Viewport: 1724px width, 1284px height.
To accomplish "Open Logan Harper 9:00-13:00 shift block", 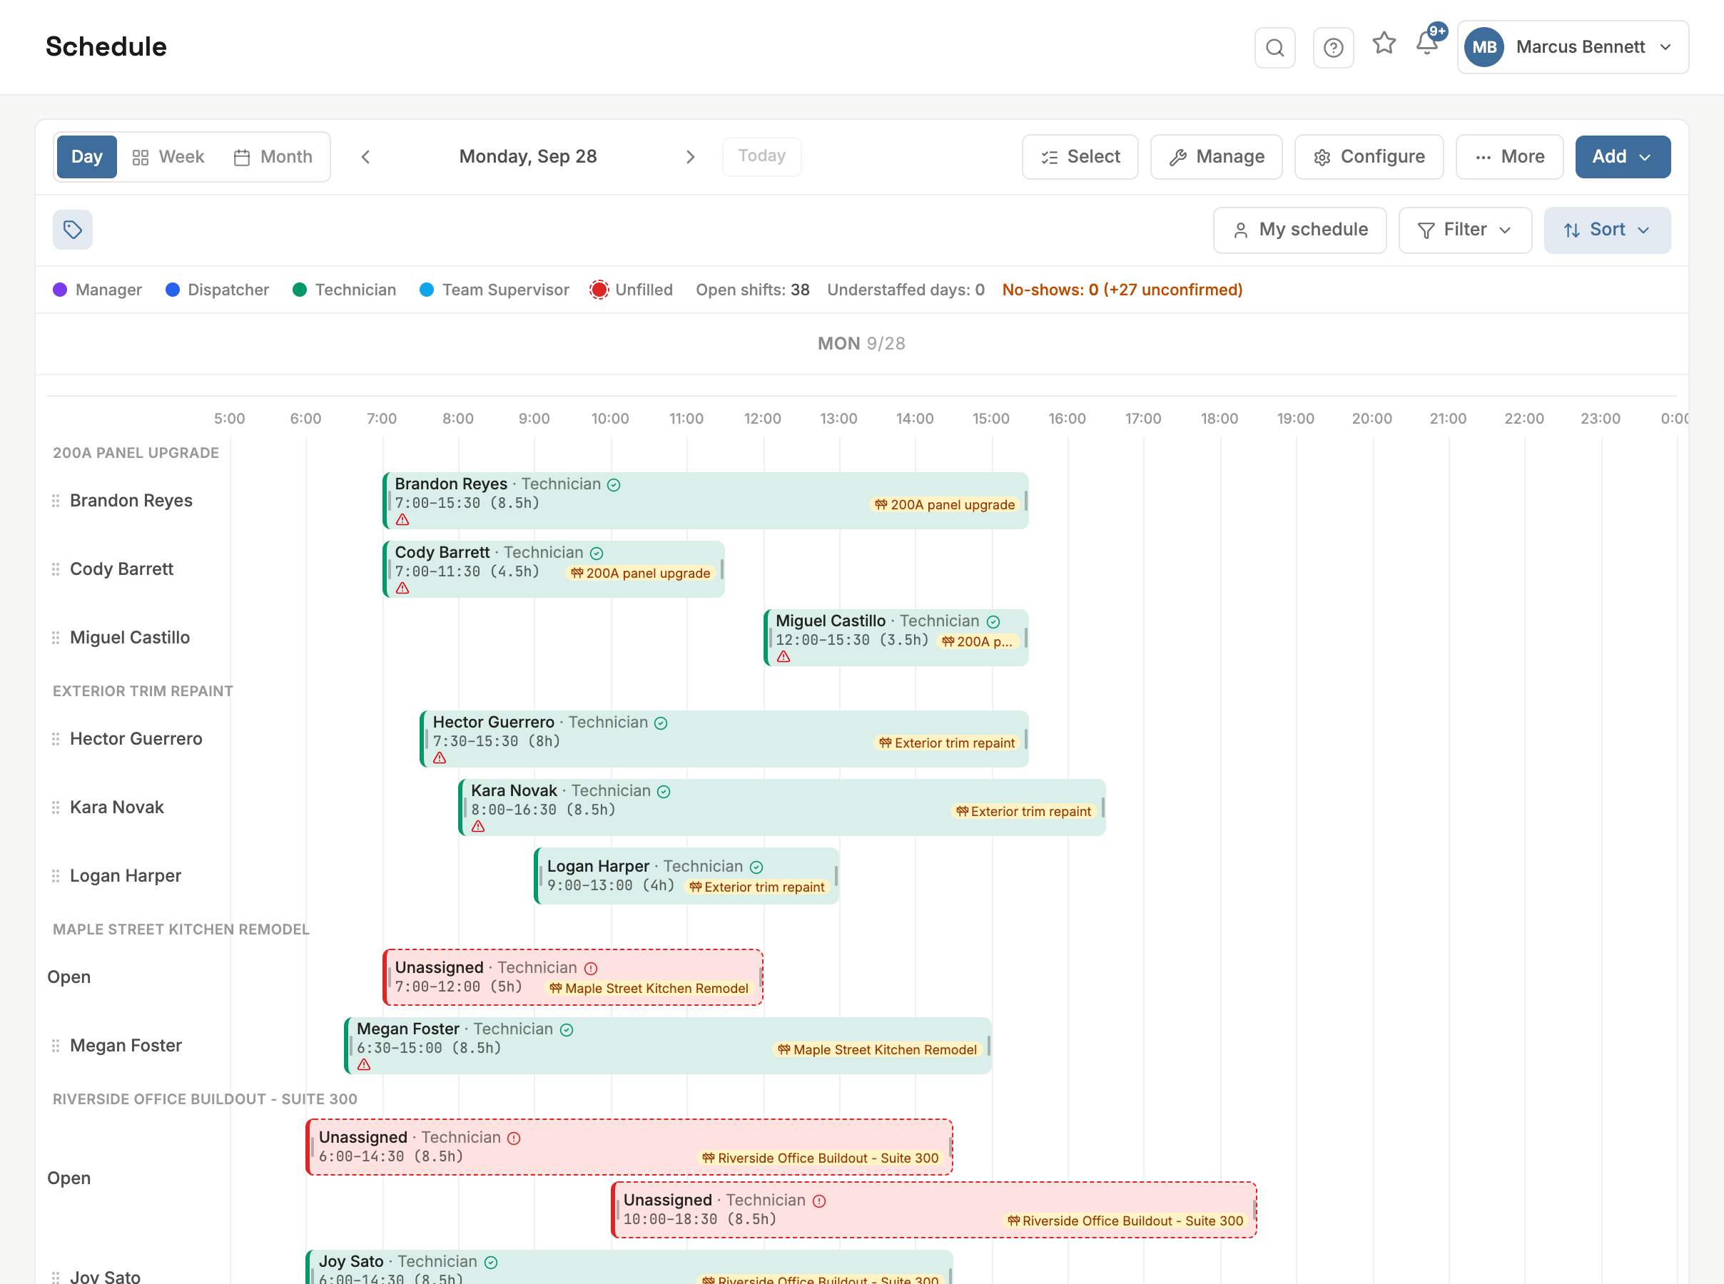I will click(x=686, y=876).
